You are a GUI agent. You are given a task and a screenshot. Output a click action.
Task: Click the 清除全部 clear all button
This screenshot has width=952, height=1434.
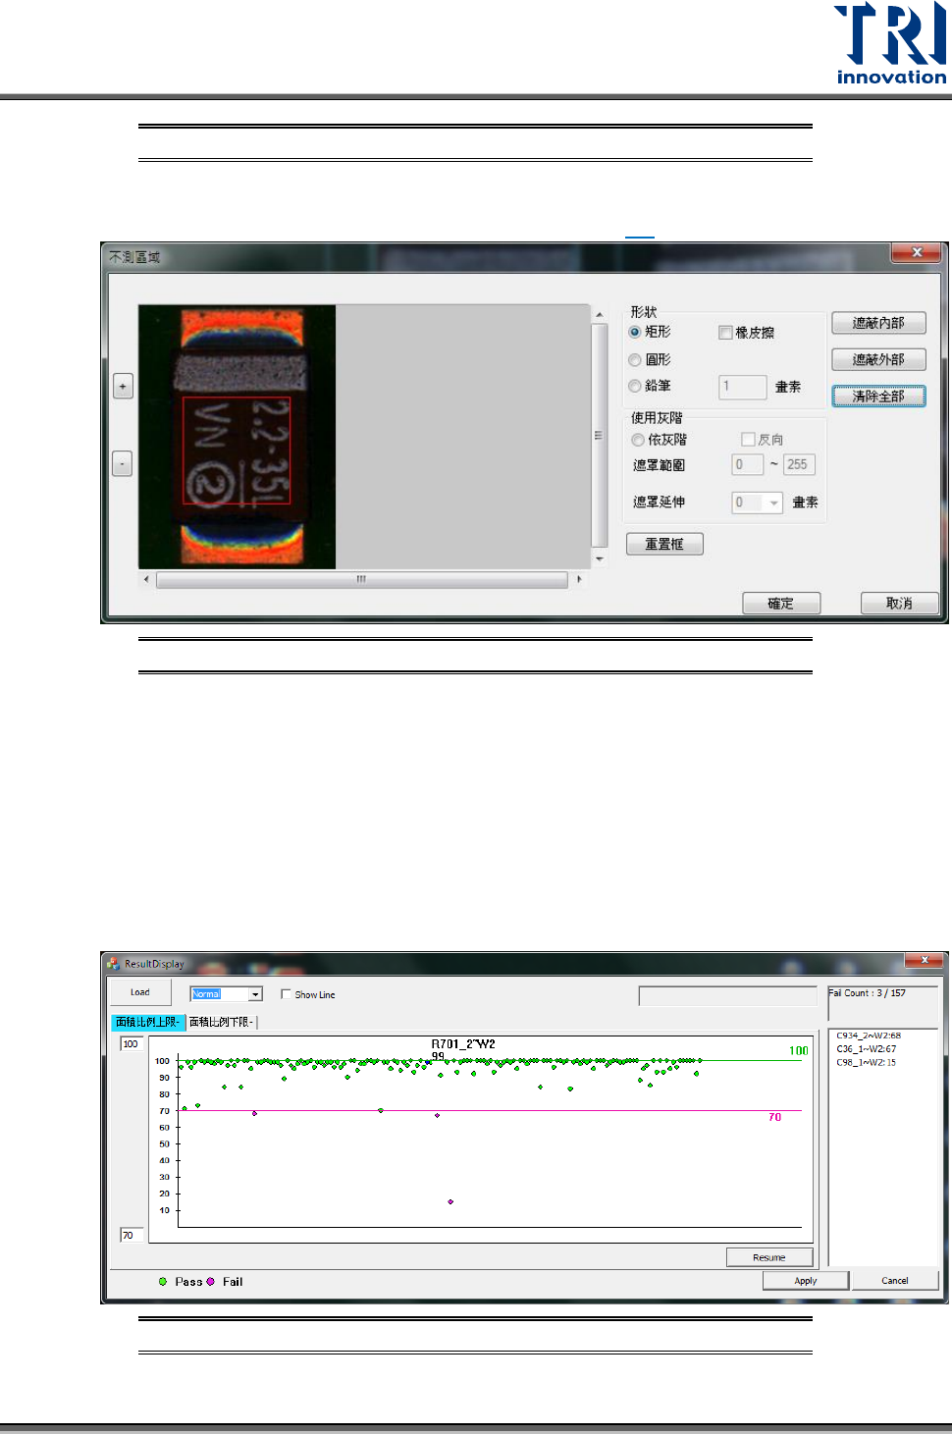878,397
